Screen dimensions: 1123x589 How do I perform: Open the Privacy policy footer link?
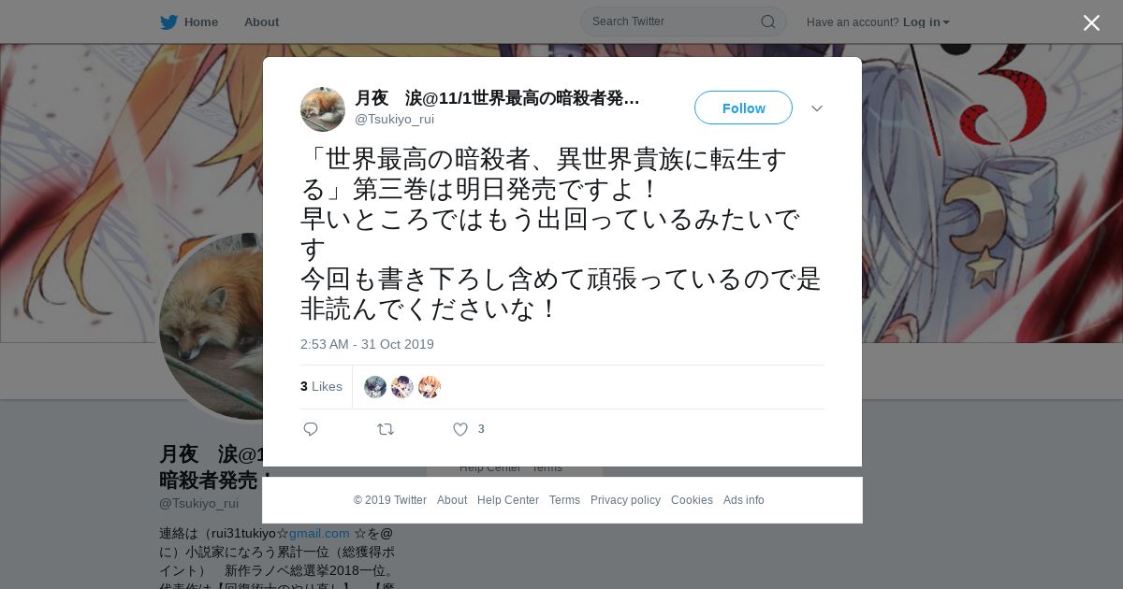point(625,500)
